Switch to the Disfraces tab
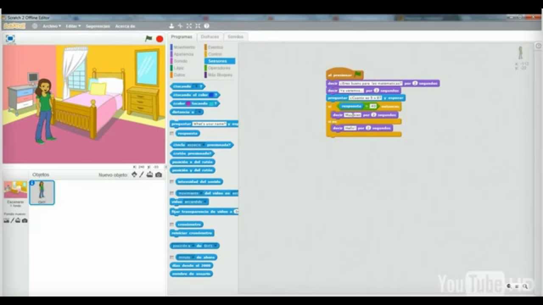Screen dimensions: 543x305 pyautogui.click(x=210, y=37)
